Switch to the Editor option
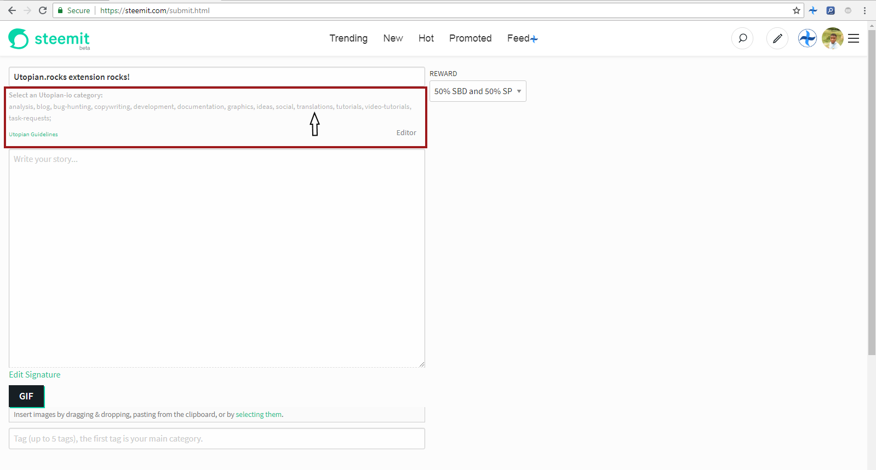The width and height of the screenshot is (876, 470). pyautogui.click(x=406, y=133)
